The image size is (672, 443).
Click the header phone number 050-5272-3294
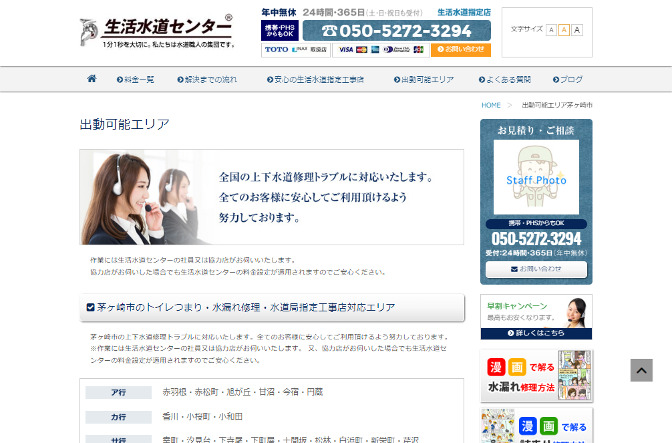[396, 31]
